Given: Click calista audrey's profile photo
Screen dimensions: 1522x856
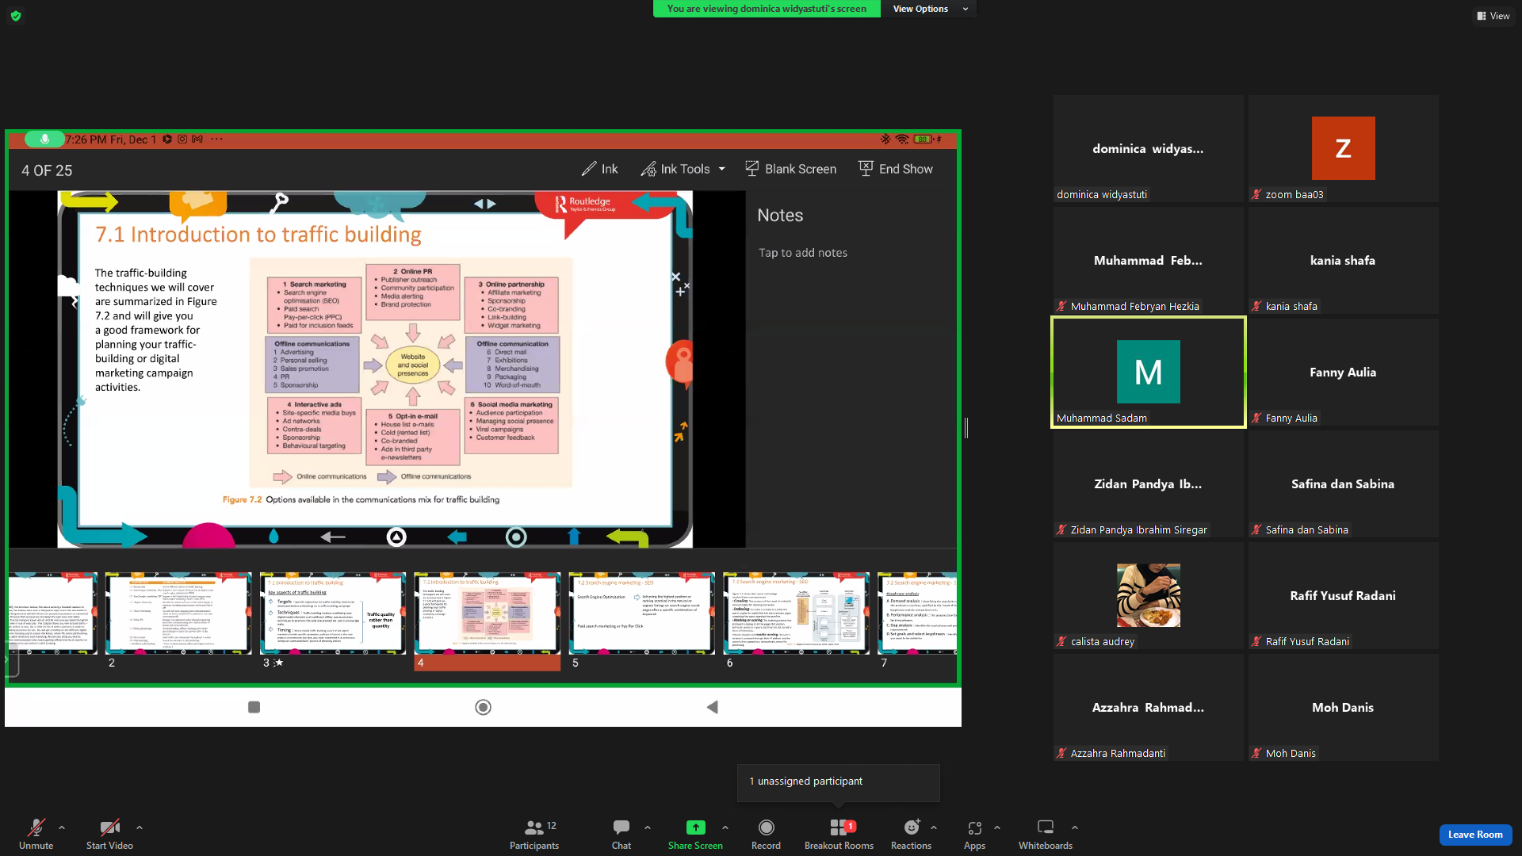Looking at the screenshot, I should click(x=1149, y=595).
